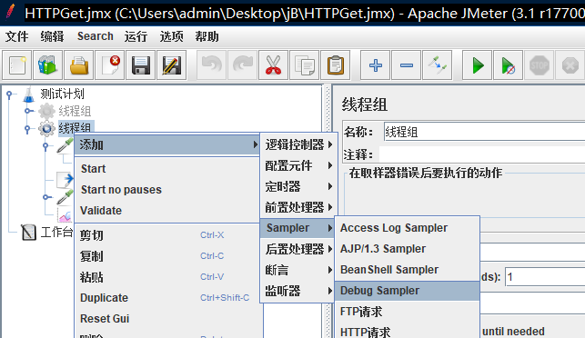Click the Cut scissors icon
585x338 pixels.
(x=274, y=65)
